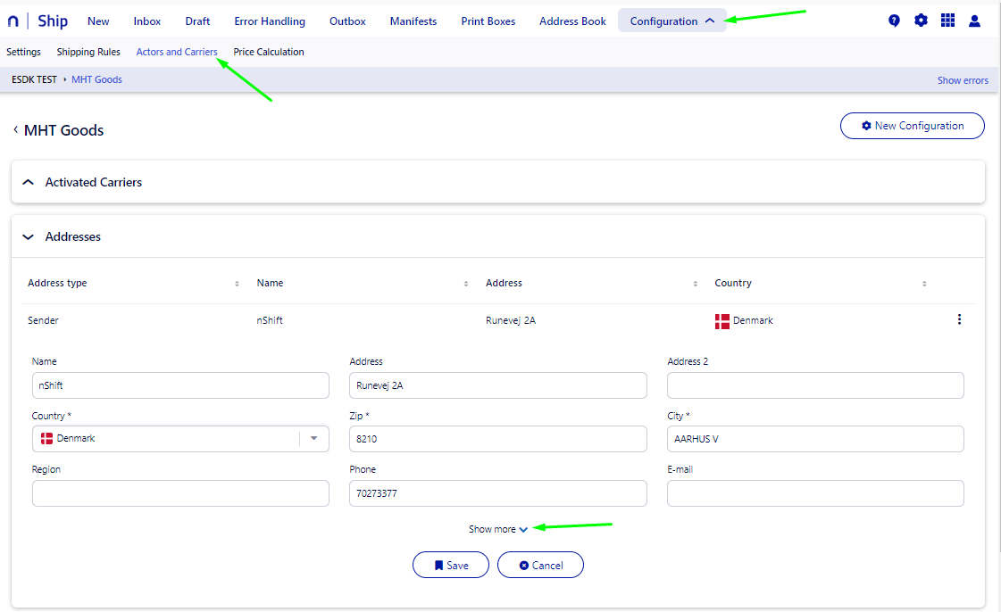Click the nShift logo icon

(13, 21)
